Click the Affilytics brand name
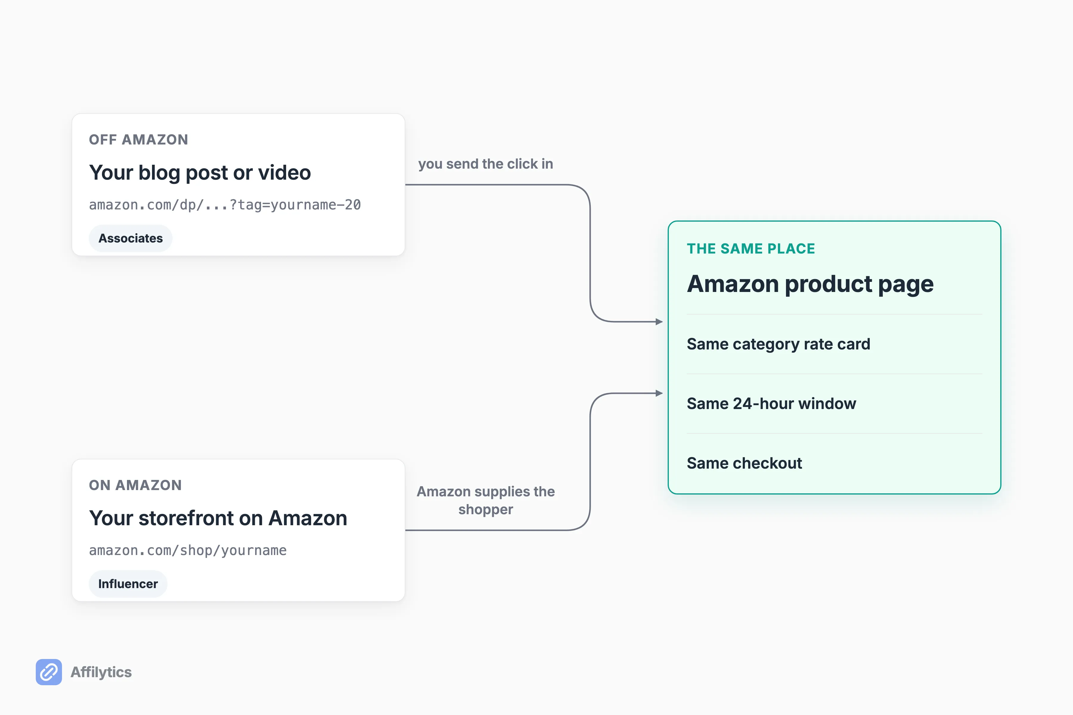Image resolution: width=1073 pixels, height=715 pixels. click(x=101, y=672)
